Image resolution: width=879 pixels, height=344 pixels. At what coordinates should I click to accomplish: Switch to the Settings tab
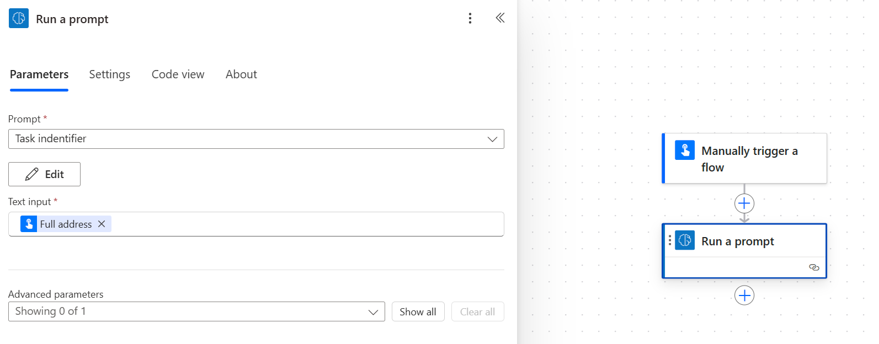point(109,74)
